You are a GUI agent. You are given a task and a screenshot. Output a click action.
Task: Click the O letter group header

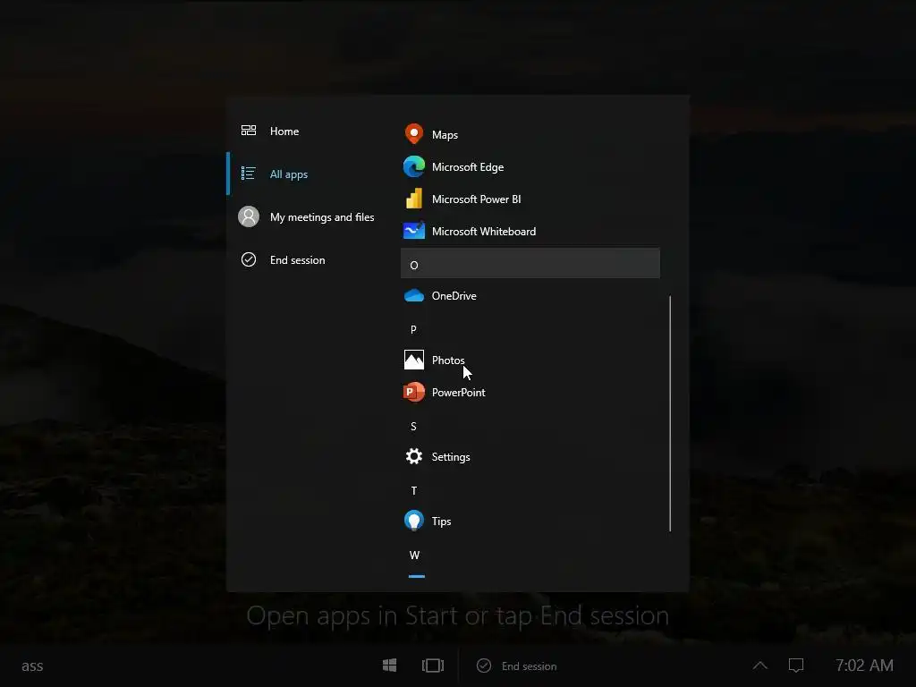pyautogui.click(x=530, y=263)
